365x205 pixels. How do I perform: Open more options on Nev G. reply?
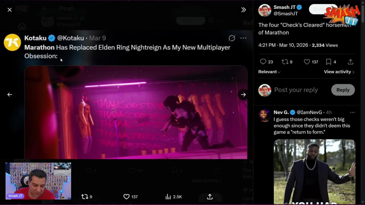352,112
